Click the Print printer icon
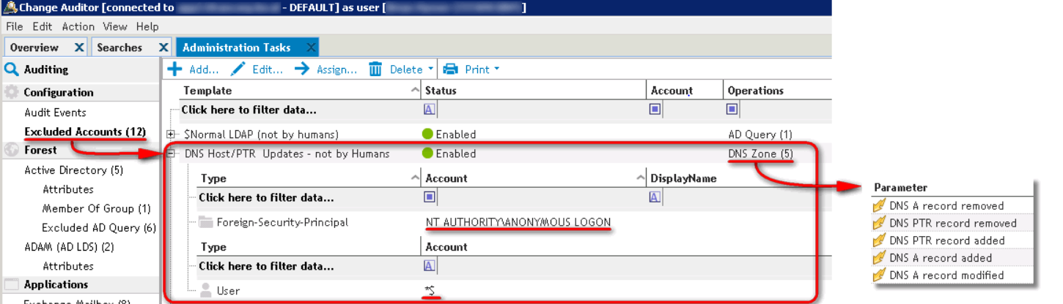The image size is (1063, 304). click(x=451, y=69)
